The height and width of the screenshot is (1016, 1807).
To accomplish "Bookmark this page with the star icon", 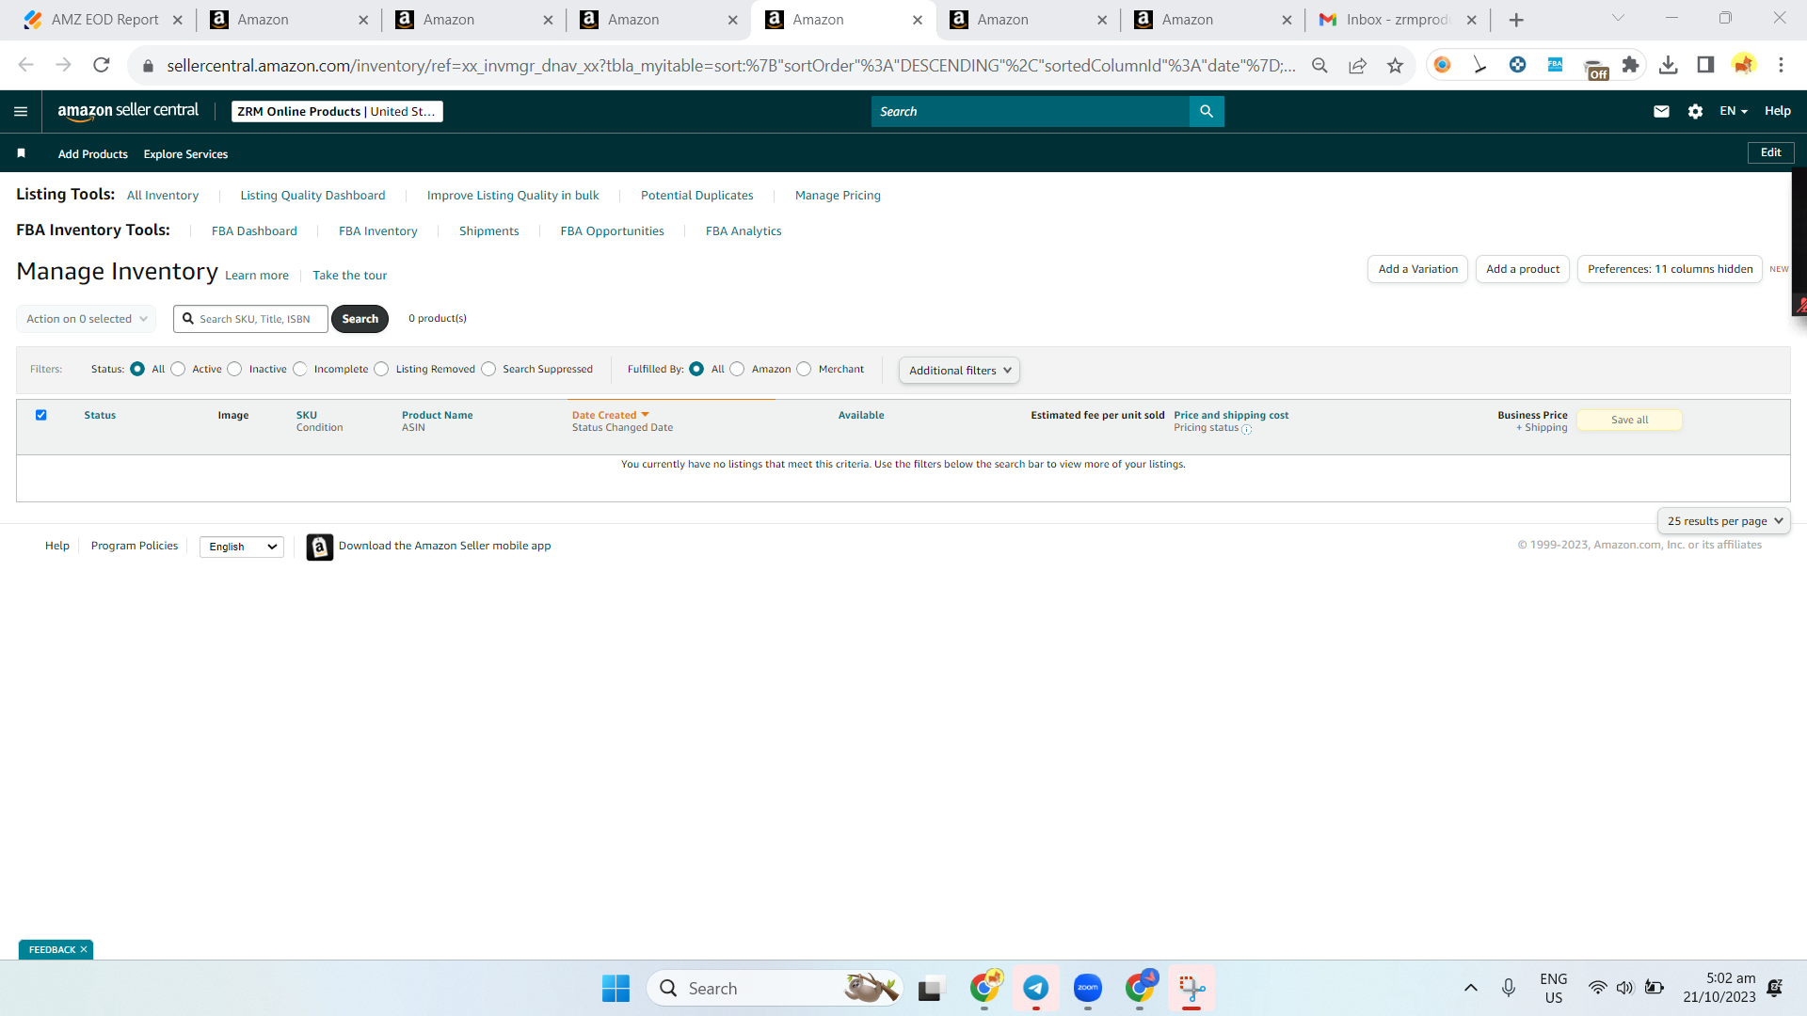I will pyautogui.click(x=1395, y=65).
